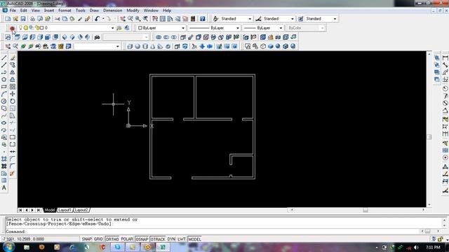Select the Move modify tool

pos(13,94)
